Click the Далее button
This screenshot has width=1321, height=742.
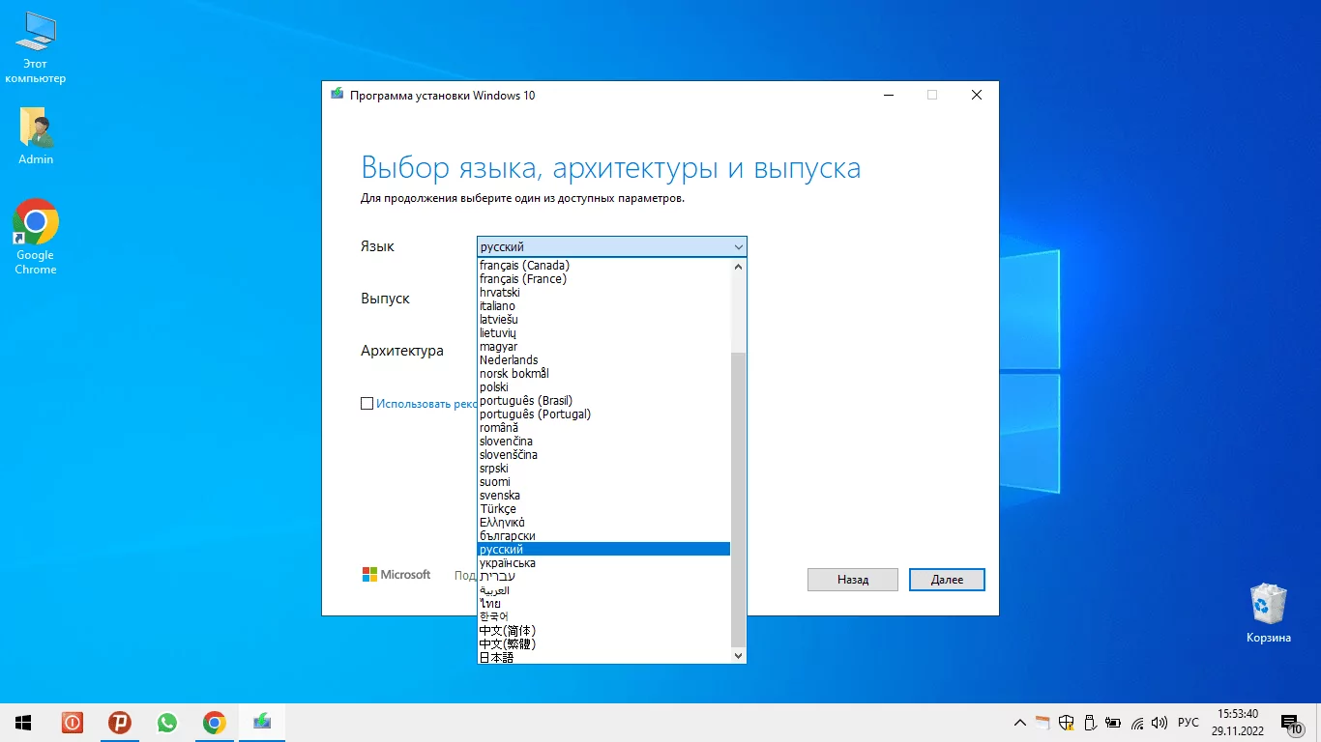(947, 580)
